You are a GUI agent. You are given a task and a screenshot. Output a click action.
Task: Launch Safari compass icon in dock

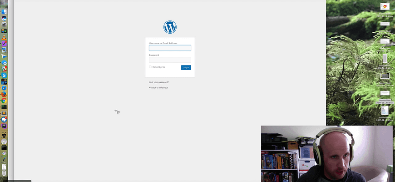click(x=4, y=88)
